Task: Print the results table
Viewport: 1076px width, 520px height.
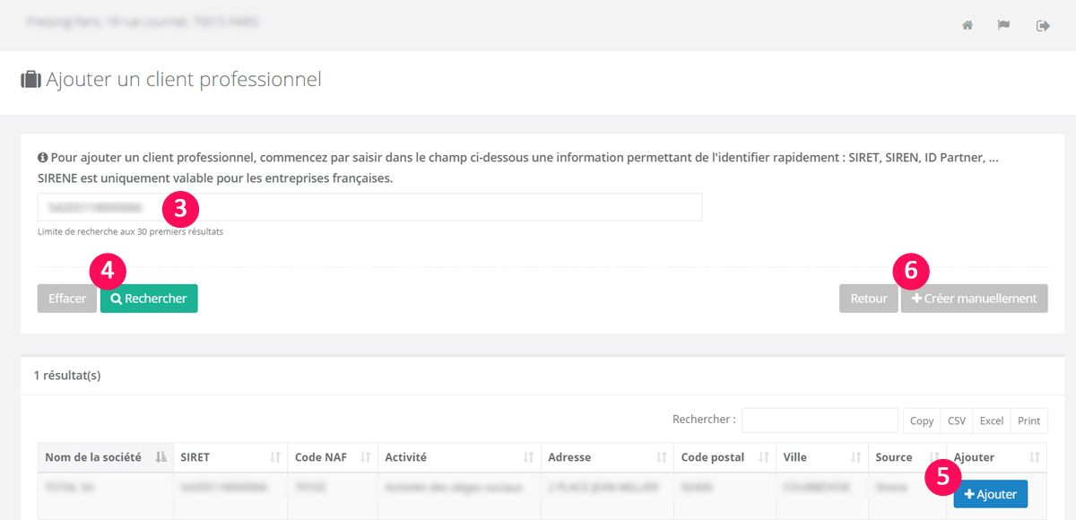Action: tap(1029, 420)
